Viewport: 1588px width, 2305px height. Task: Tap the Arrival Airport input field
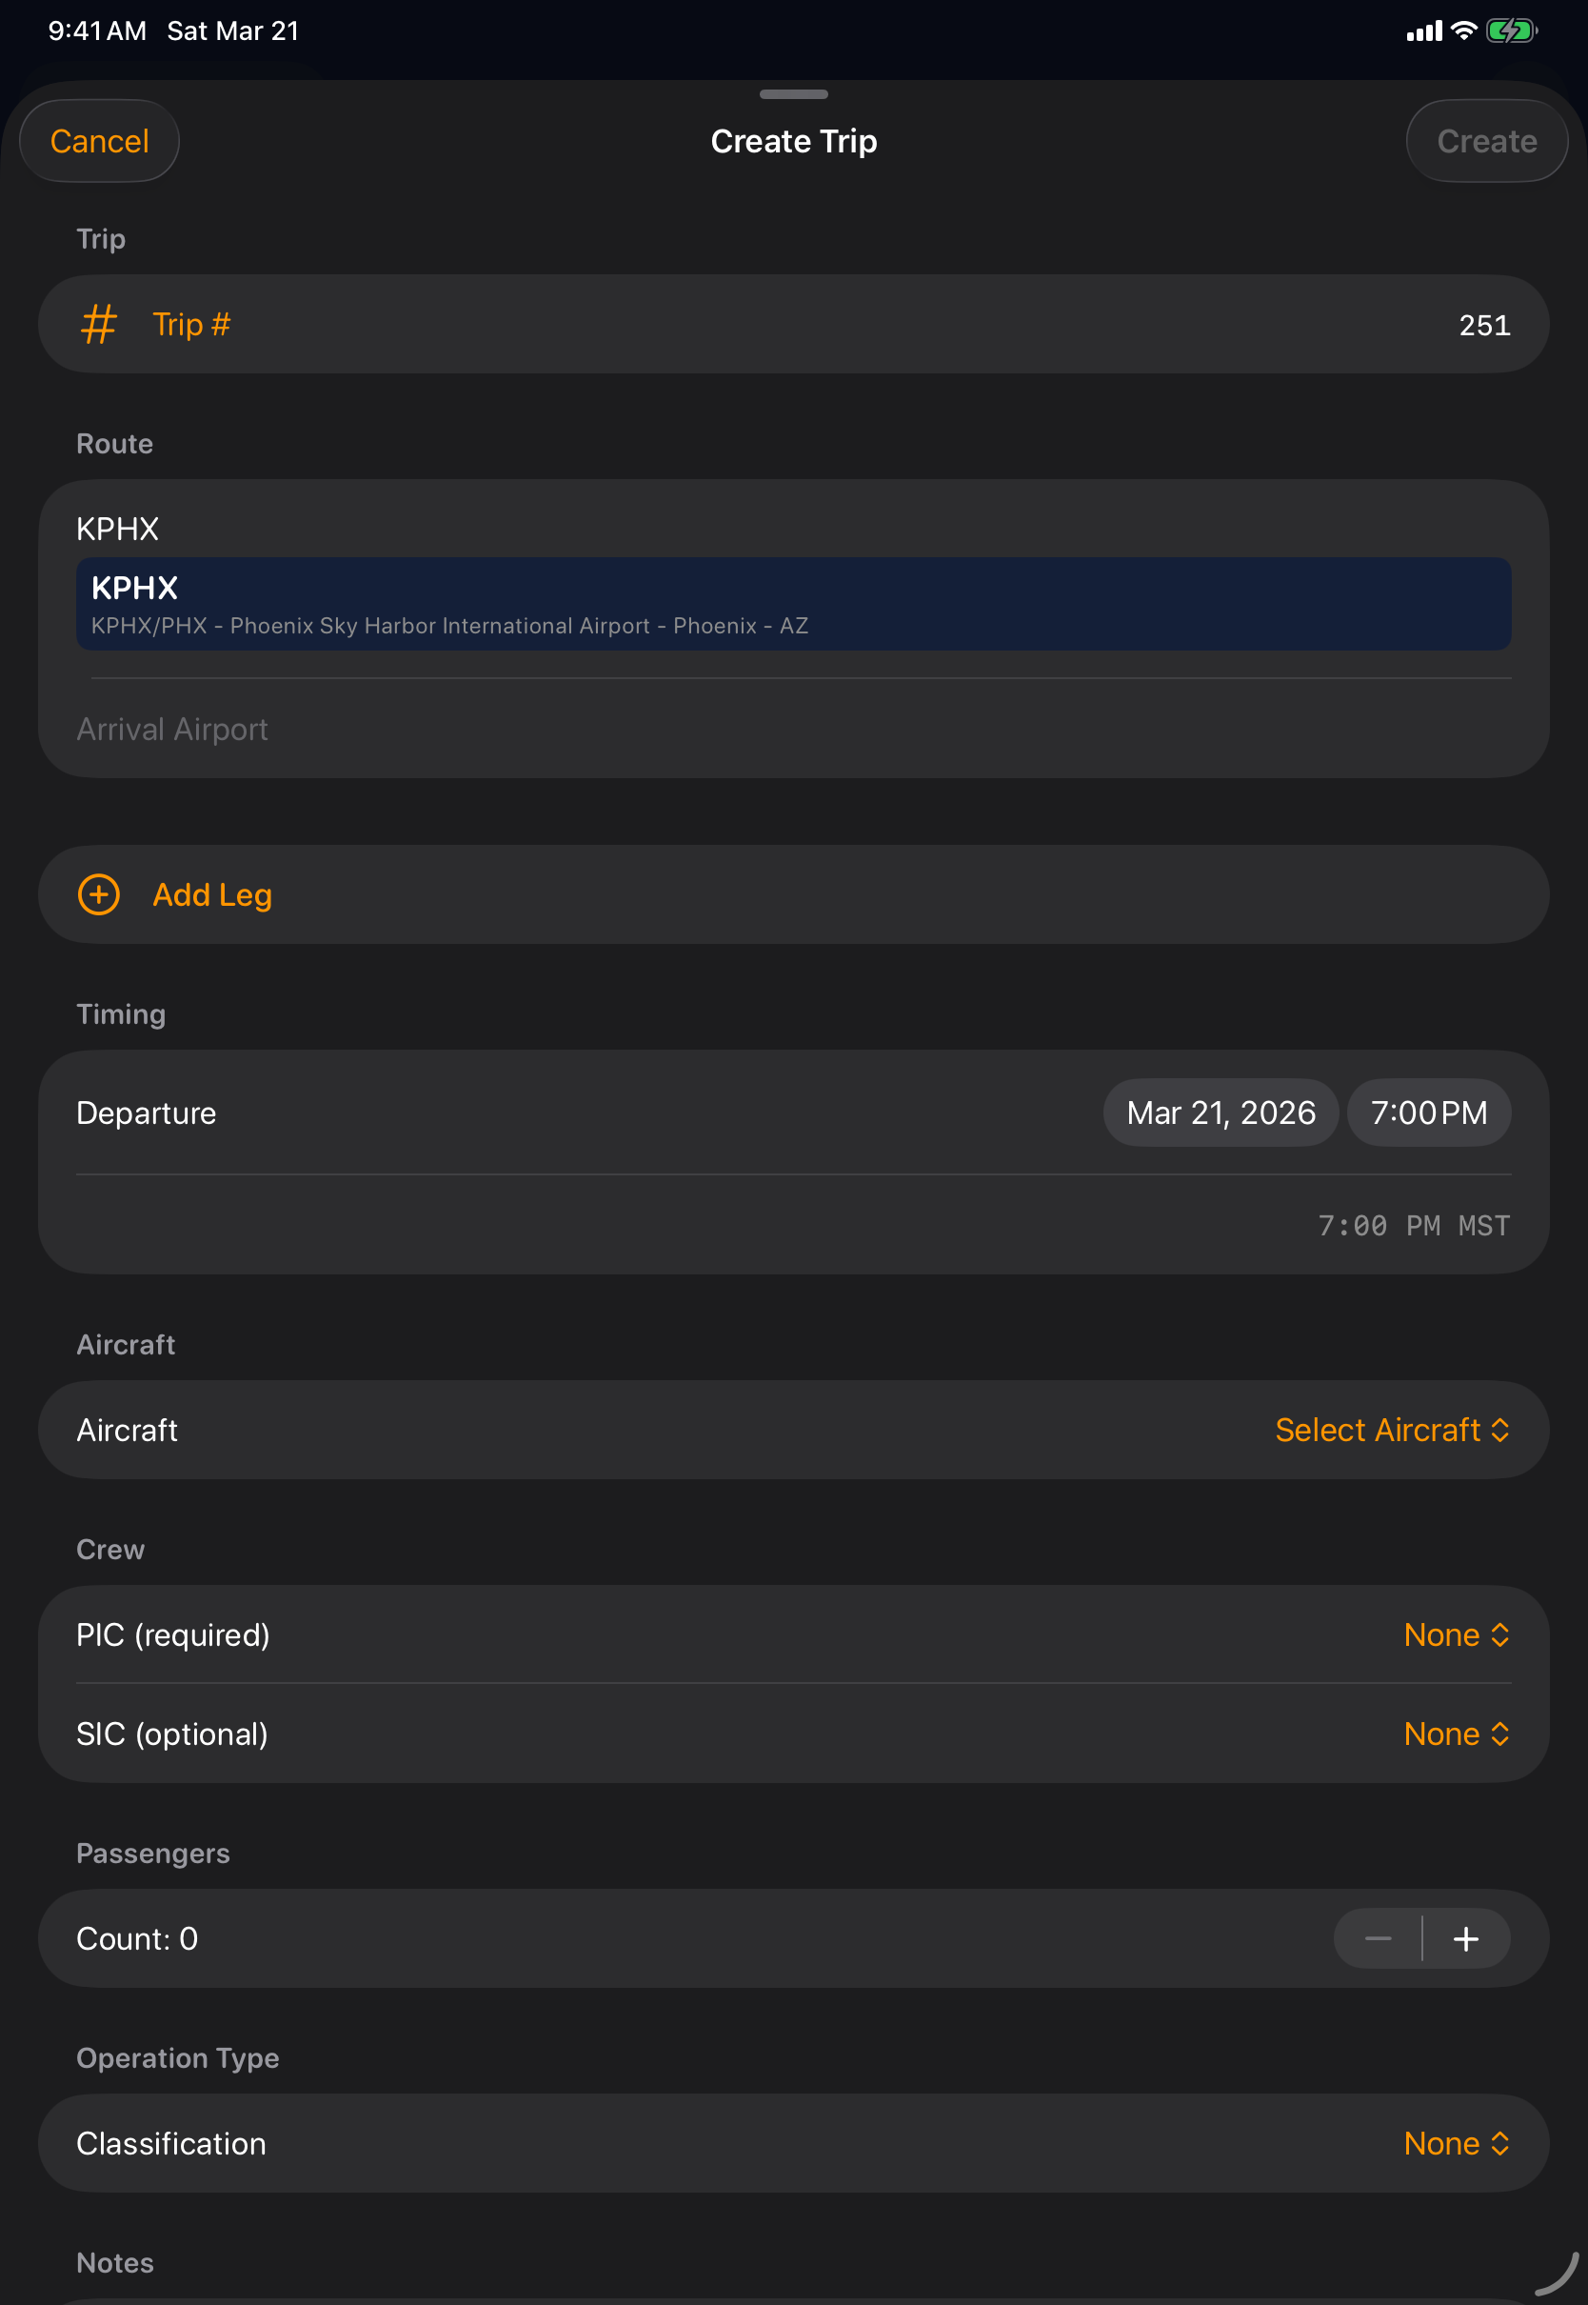tap(398, 729)
